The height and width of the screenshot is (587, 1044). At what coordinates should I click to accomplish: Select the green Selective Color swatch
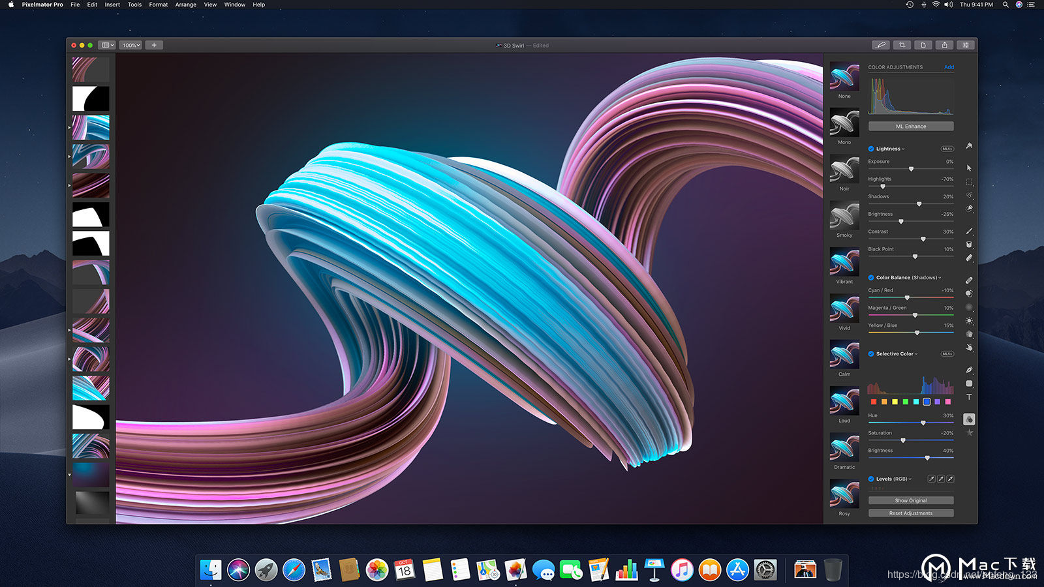pos(905,402)
